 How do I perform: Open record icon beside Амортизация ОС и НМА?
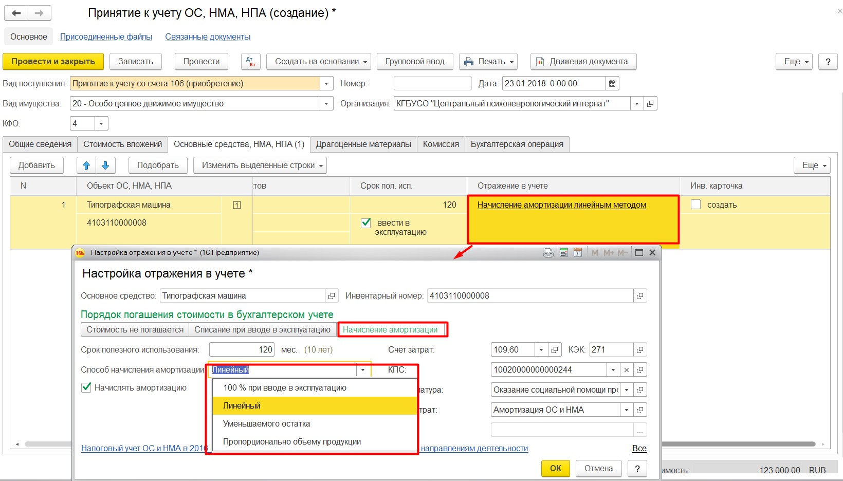click(x=640, y=410)
